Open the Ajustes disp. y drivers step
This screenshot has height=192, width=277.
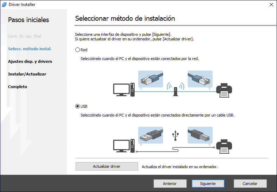[30, 61]
